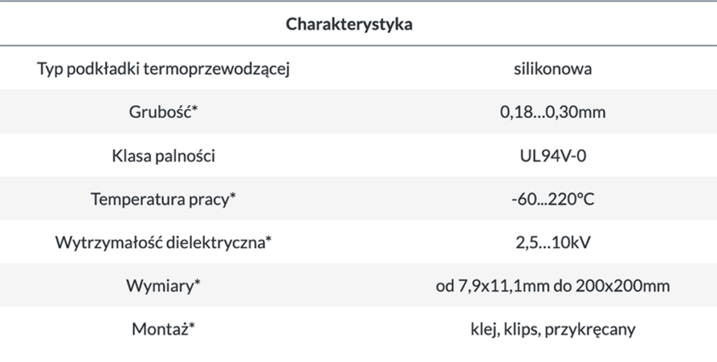Click the 0,18…0,30mm thickness value
The image size is (717, 362).
pos(552,112)
